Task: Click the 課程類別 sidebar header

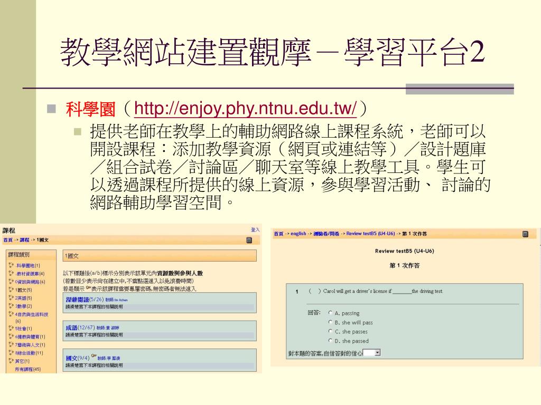Action: coord(31,255)
